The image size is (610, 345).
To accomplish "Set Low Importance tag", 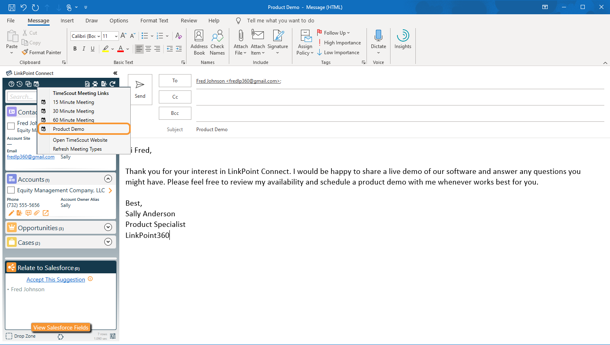I will click(x=338, y=53).
